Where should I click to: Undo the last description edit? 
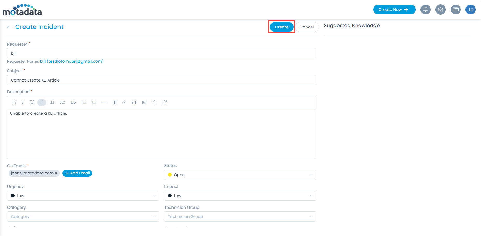point(154,102)
